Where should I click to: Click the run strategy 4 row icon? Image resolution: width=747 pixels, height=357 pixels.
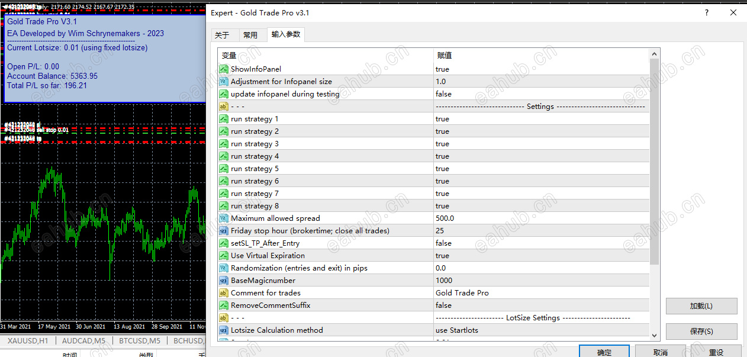pyautogui.click(x=224, y=156)
